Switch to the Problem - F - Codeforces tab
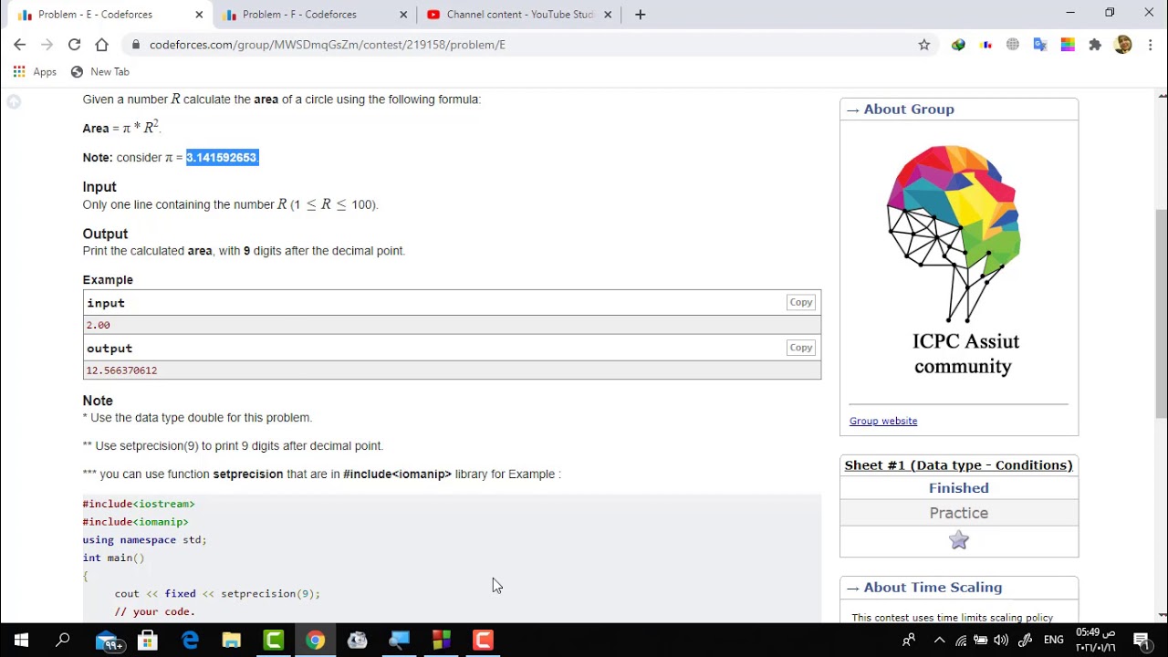This screenshot has width=1168, height=657. click(299, 15)
